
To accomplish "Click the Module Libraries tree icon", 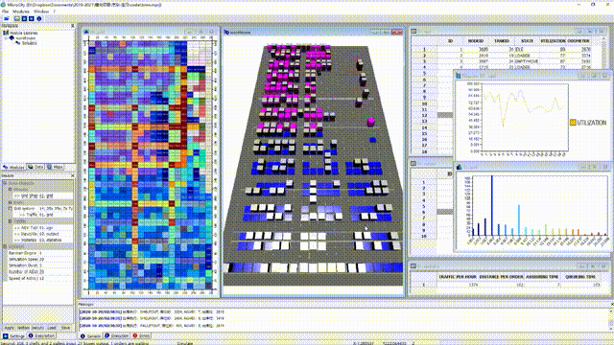I will 6,33.
